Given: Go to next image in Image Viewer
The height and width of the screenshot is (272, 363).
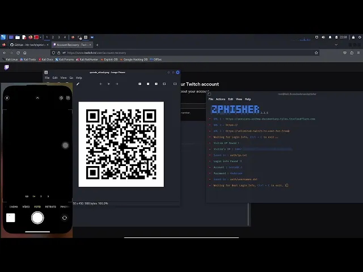Looking at the screenshot, I should 117,84.
